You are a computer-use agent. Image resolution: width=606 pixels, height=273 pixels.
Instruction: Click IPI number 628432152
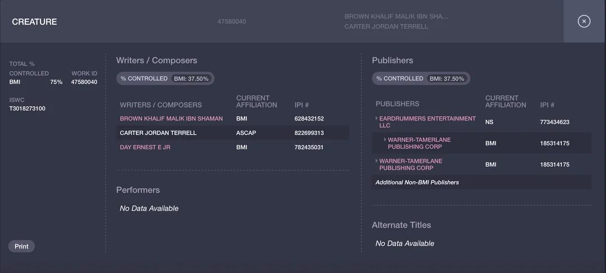(x=309, y=118)
